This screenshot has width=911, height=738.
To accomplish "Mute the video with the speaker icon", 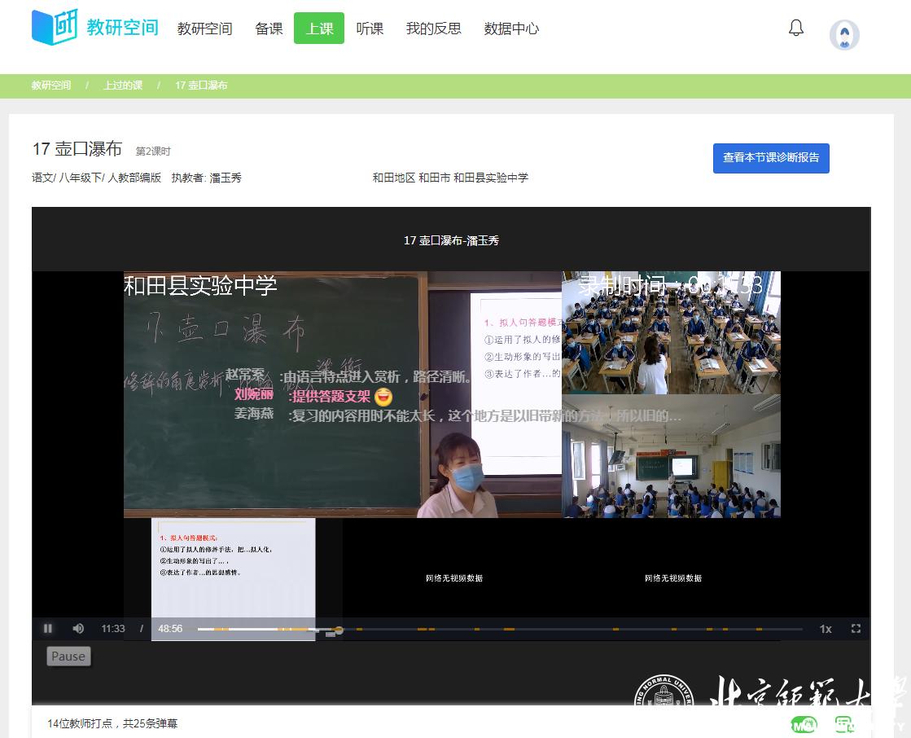I will (78, 629).
